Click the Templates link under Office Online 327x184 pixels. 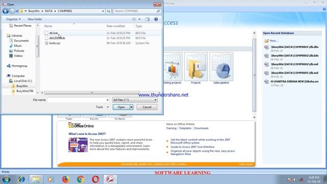pyautogui.click(x=185, y=128)
